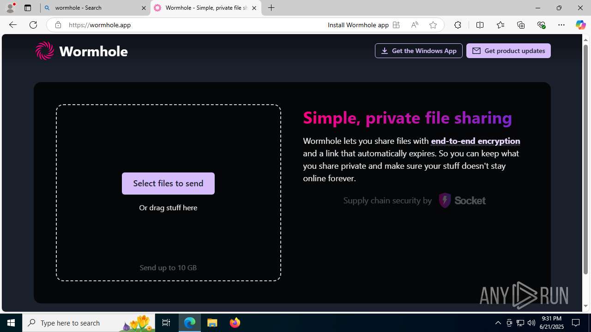Start Read aloud from the address bar

coord(415,25)
